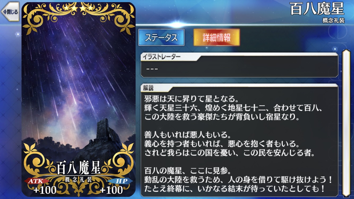Image resolution: width=354 pixels, height=199 pixels.
Task: Tap the ATK +100 value on card
Action: (x=45, y=190)
